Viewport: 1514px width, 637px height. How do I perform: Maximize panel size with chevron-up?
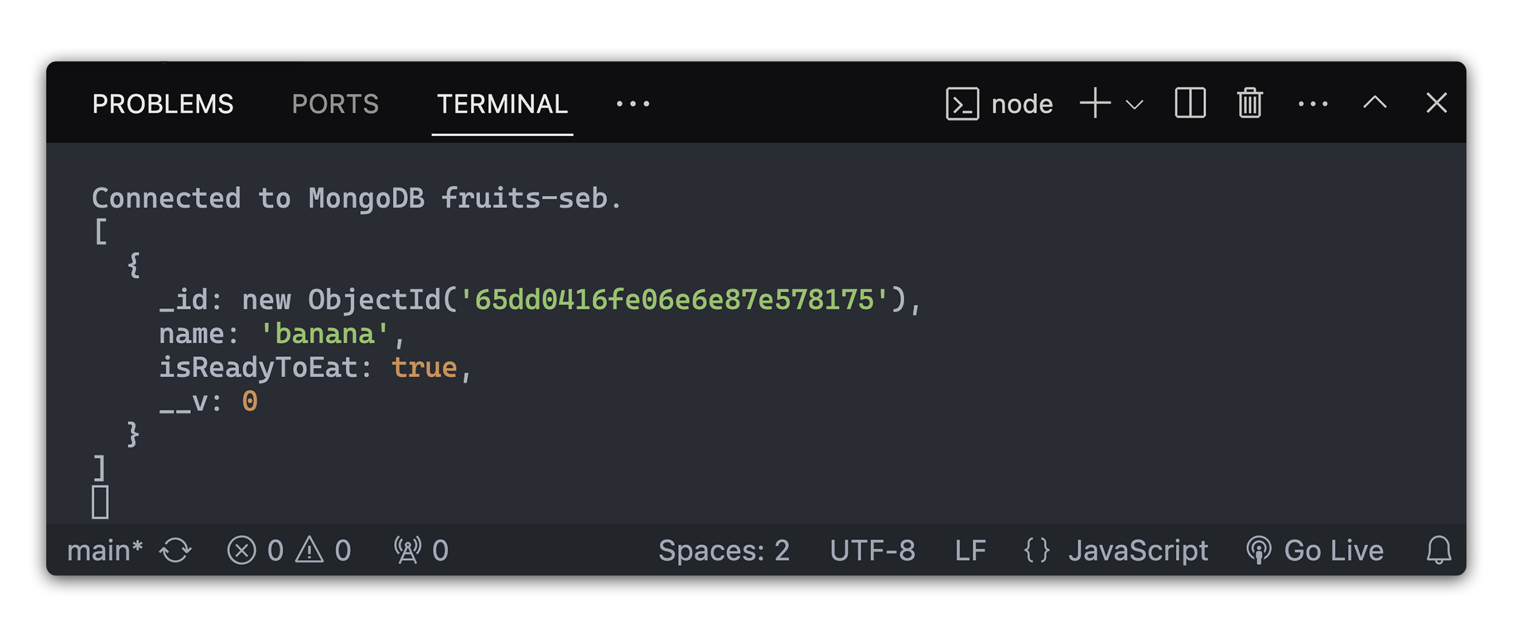tap(1375, 103)
